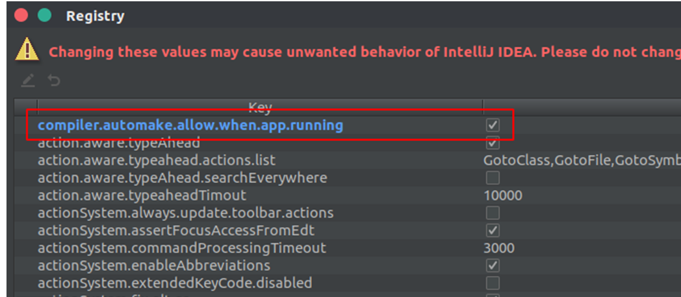The image size is (681, 297).
Task: Click the yellow warning triangle icon
Action: (27, 49)
